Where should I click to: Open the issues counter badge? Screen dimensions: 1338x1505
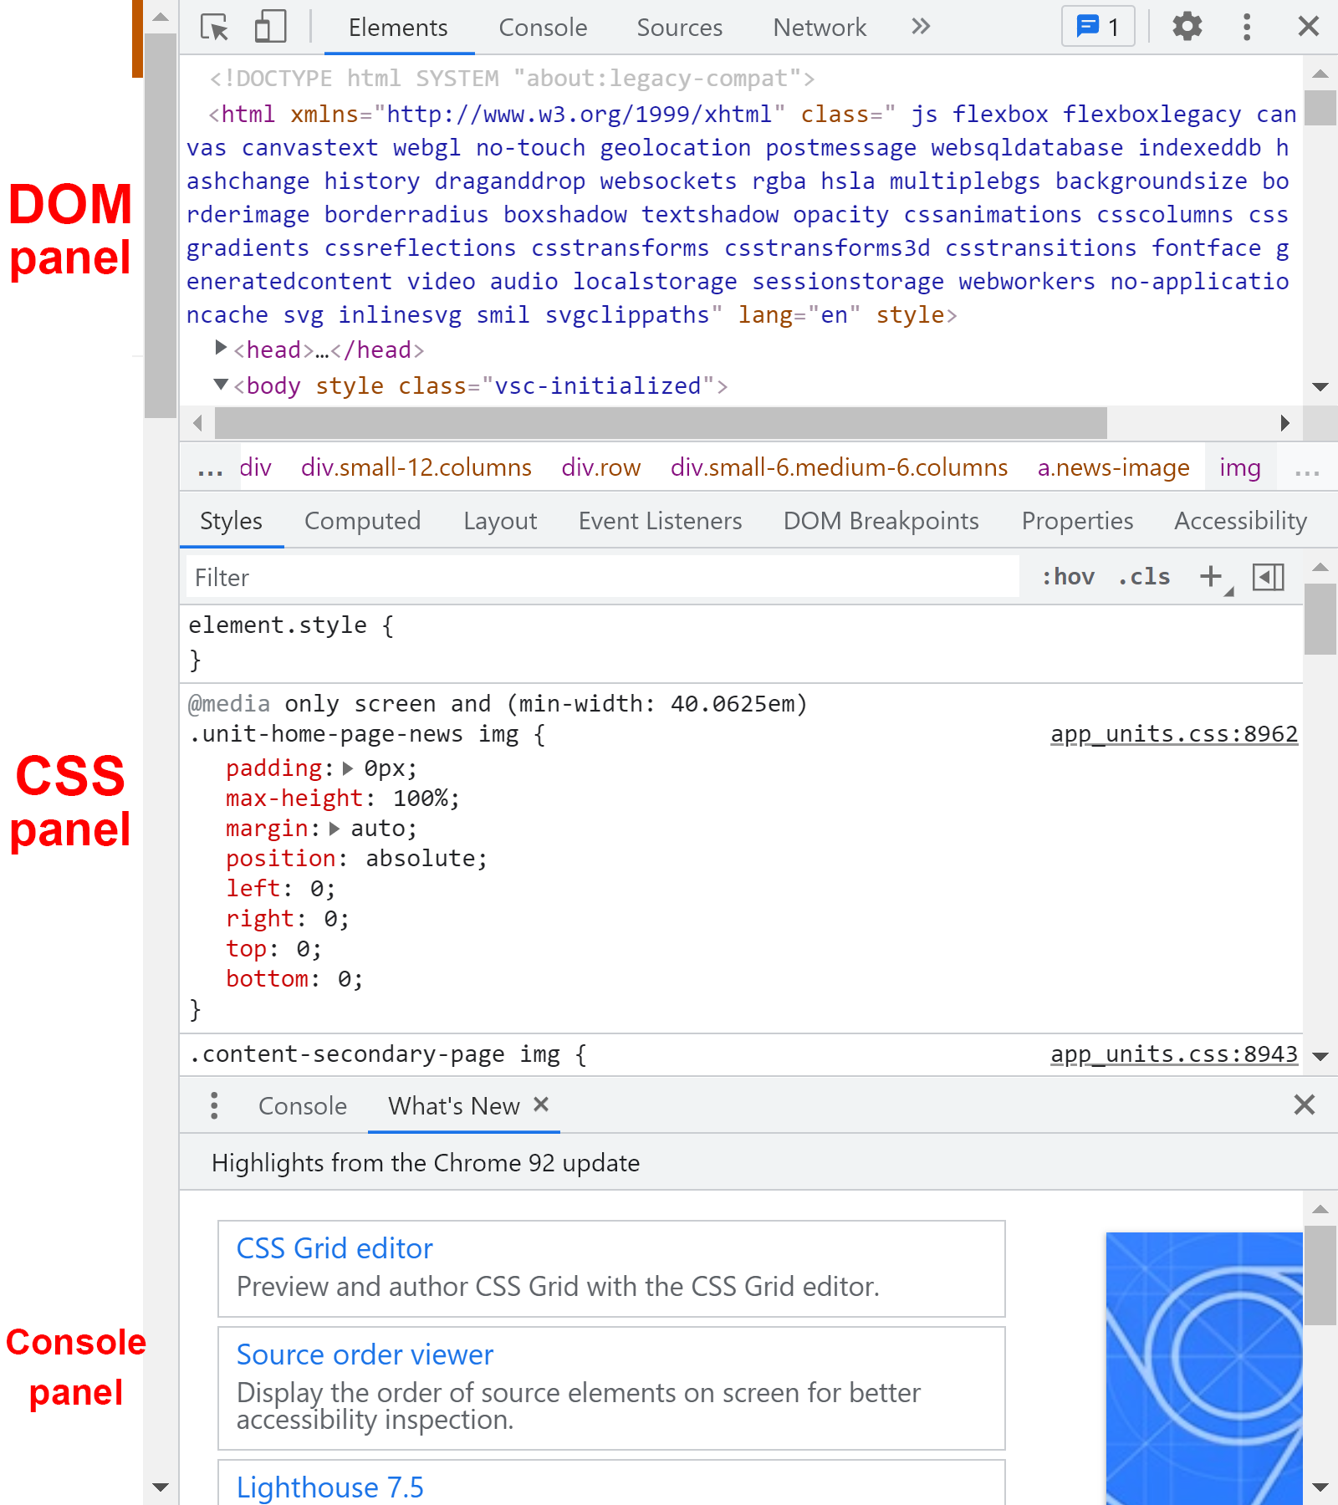click(x=1098, y=27)
